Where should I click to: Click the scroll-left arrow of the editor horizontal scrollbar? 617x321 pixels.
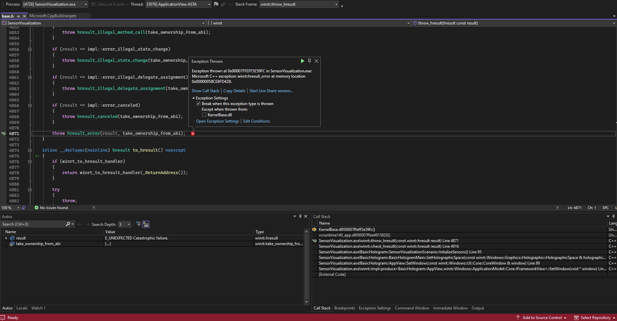coord(94,208)
